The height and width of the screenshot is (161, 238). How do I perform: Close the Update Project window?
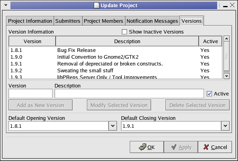pos(232,5)
